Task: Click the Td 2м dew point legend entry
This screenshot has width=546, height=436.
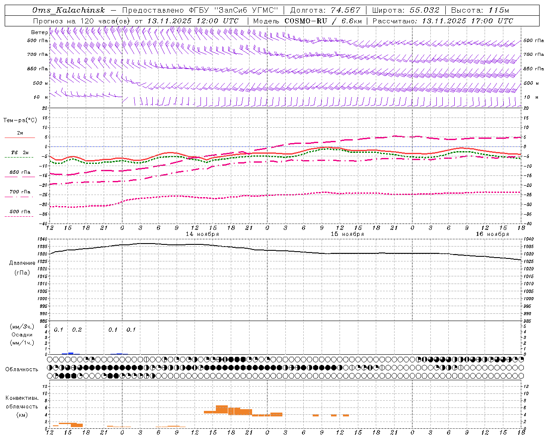Action: click(20, 152)
